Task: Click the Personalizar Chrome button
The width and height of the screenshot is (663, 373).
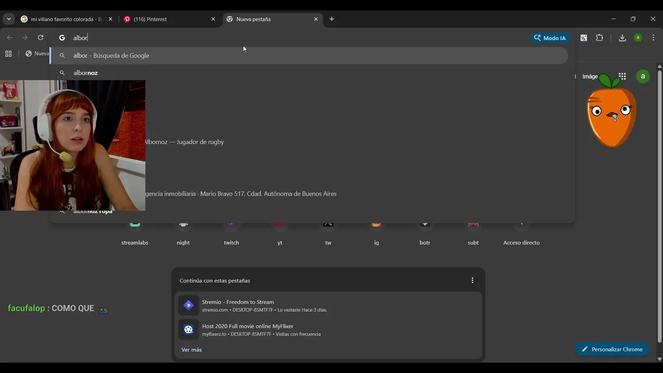Action: pyautogui.click(x=612, y=349)
